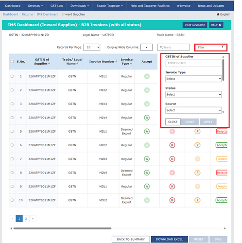242x243 pixels.
Task: Open the Records Per Page dropdown
Action: [91, 47]
